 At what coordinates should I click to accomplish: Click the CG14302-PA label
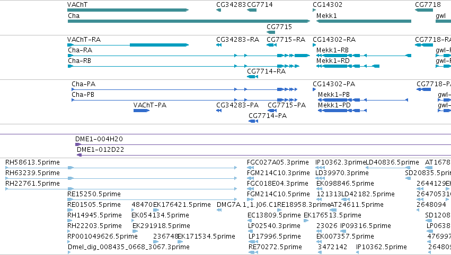(334, 84)
